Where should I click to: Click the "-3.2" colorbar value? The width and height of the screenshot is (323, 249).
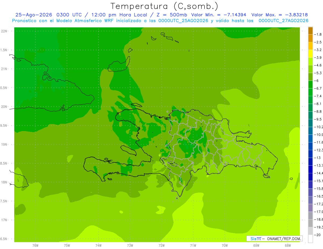pos(318,50)
